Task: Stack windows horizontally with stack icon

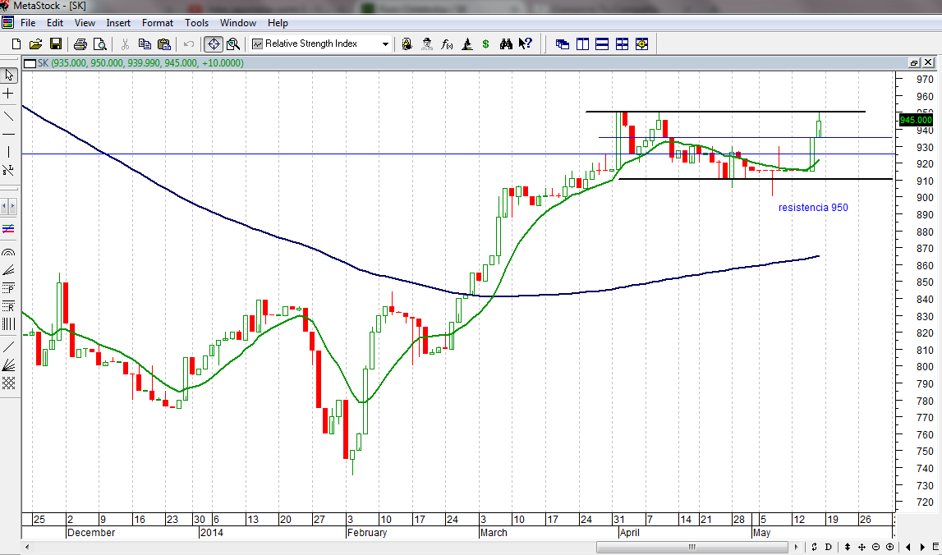Action: click(602, 44)
